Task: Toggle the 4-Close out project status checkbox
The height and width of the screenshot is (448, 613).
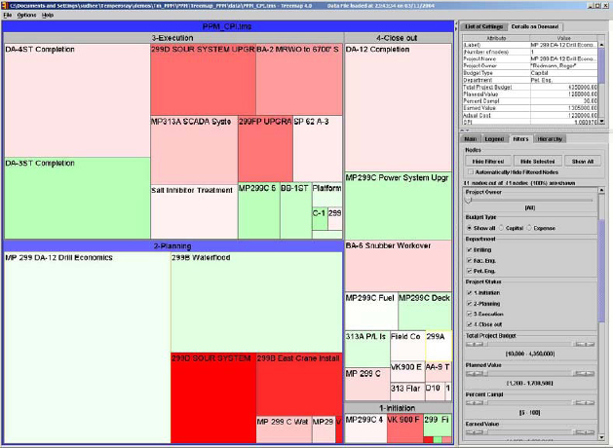Action: [x=470, y=324]
